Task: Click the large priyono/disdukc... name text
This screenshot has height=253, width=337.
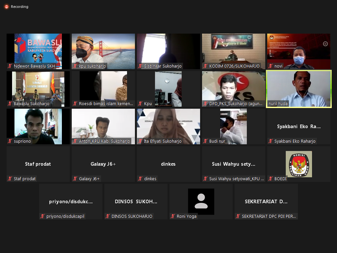Action: [71, 202]
